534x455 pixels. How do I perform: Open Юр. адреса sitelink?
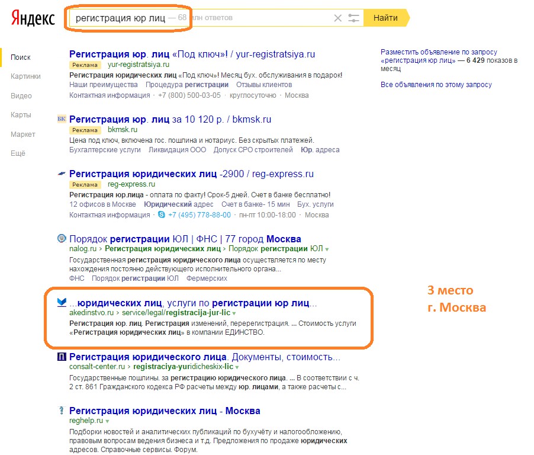(x=320, y=150)
